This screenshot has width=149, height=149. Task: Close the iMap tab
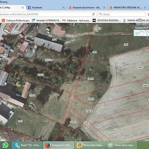(23, 8)
